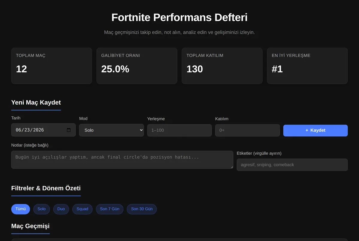Click the Toplam Katılım stat card
This screenshot has width=359, height=241.
click(222, 66)
